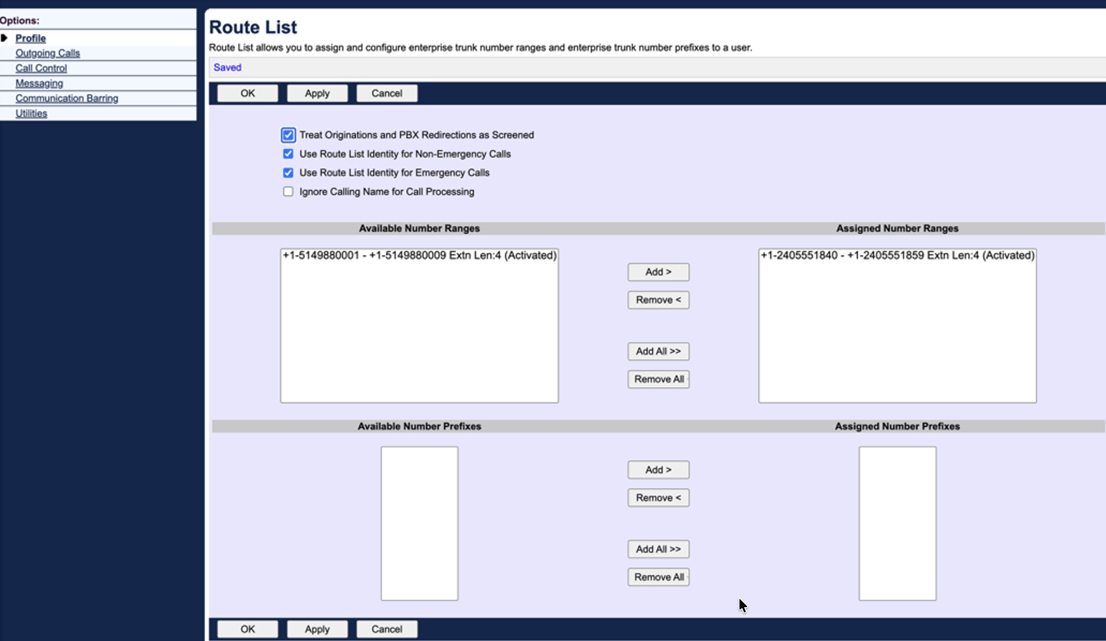Click Add All >> for number ranges

[x=658, y=351]
